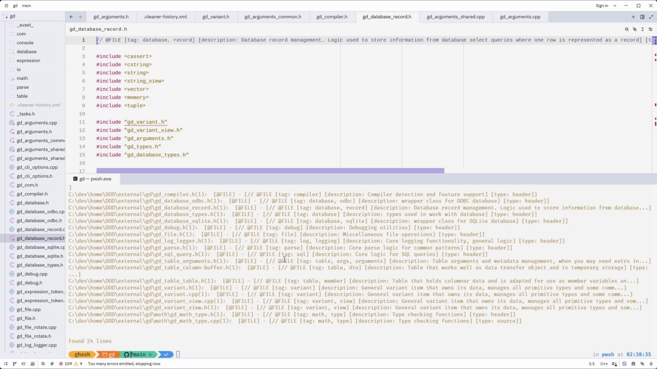Click the "Too many errors emitted" status message
The image size is (657, 369).
pos(124,364)
